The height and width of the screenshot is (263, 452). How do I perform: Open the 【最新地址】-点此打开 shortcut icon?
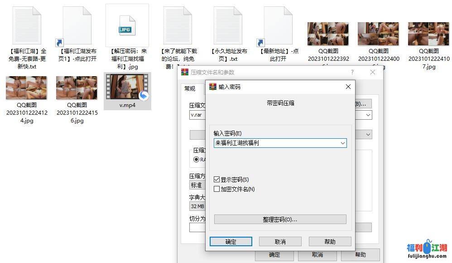pyautogui.click(x=278, y=26)
